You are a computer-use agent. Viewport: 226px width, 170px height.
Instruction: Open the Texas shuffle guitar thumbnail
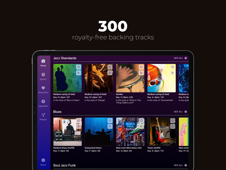point(161,132)
